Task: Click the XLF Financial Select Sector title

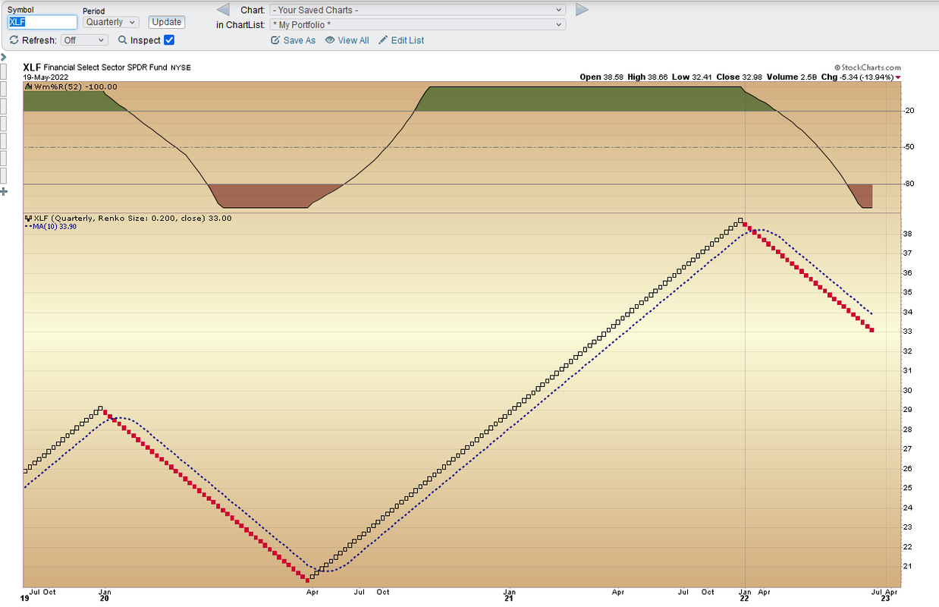Action: [106, 68]
